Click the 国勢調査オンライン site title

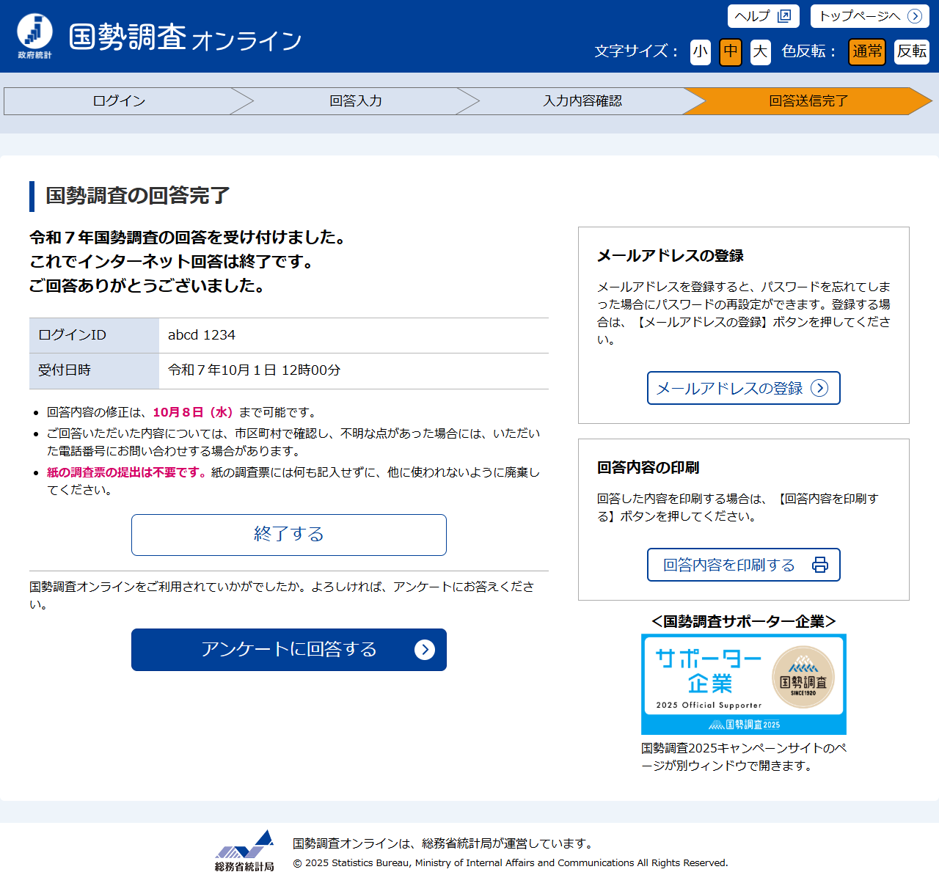tap(185, 37)
